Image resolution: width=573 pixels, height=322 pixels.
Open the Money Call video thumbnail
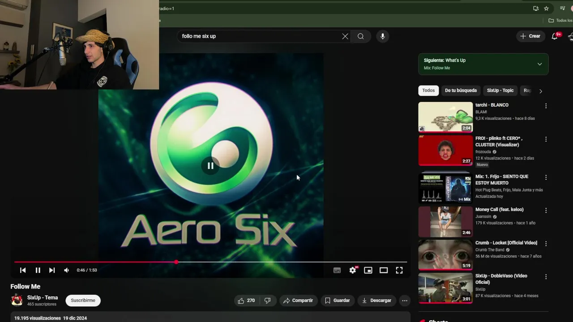tap(445, 221)
